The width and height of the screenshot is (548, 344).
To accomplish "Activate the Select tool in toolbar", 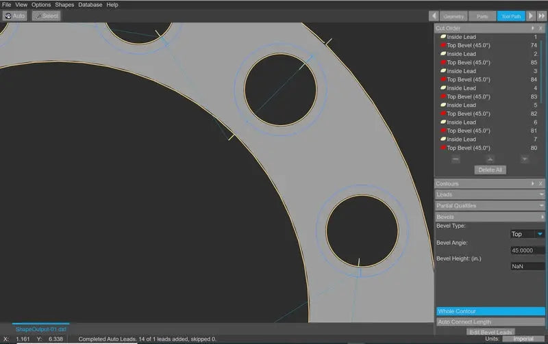I will [x=46, y=16].
